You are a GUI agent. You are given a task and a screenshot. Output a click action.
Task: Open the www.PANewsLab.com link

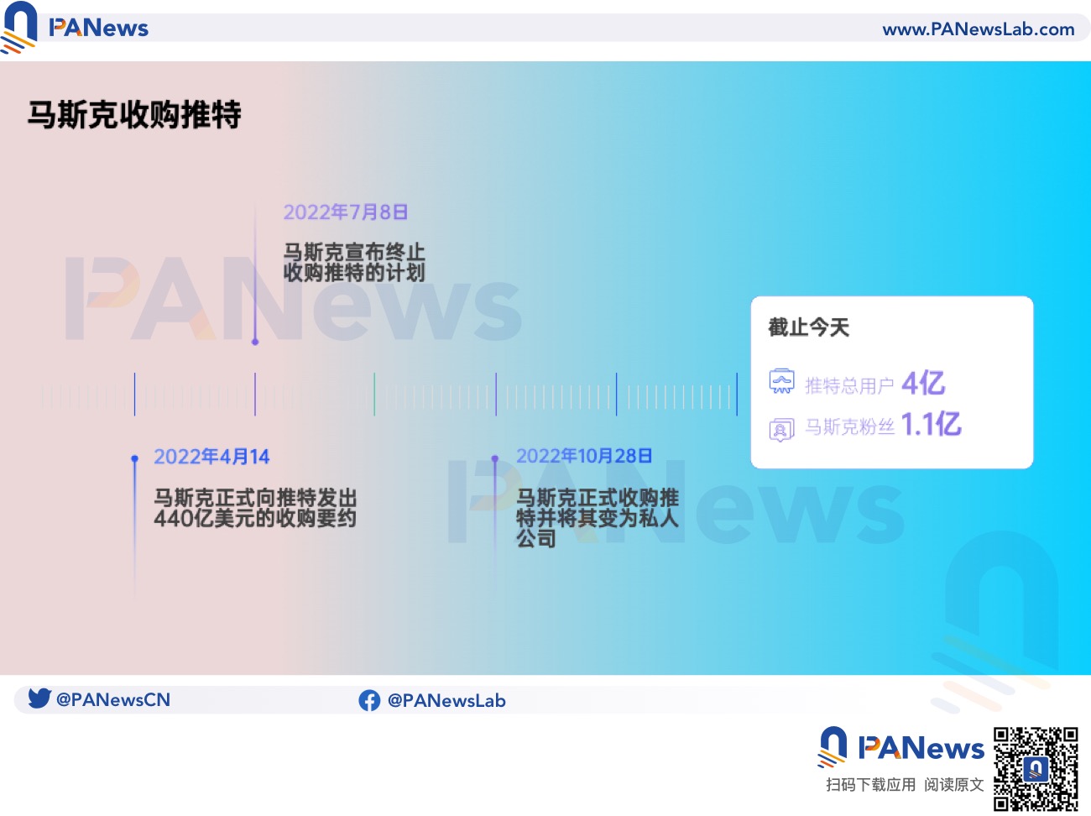point(979,29)
